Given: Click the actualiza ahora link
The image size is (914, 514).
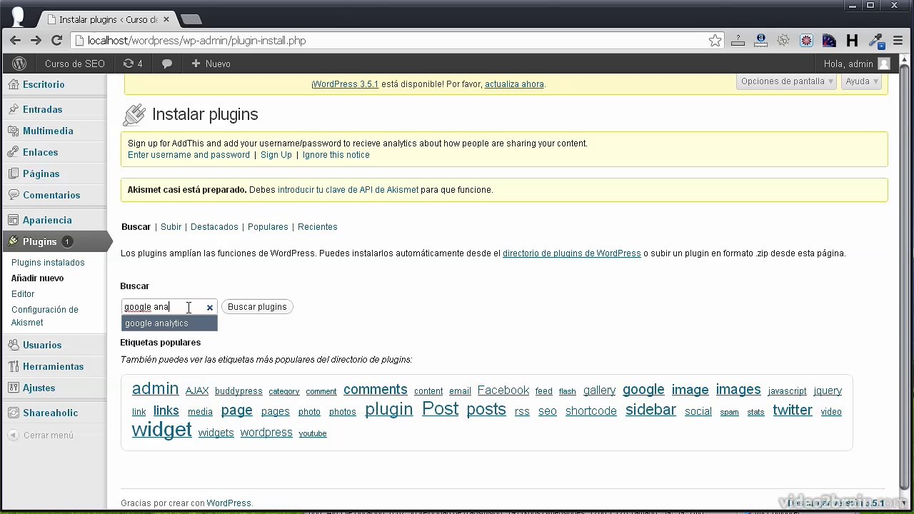Looking at the screenshot, I should 514,84.
